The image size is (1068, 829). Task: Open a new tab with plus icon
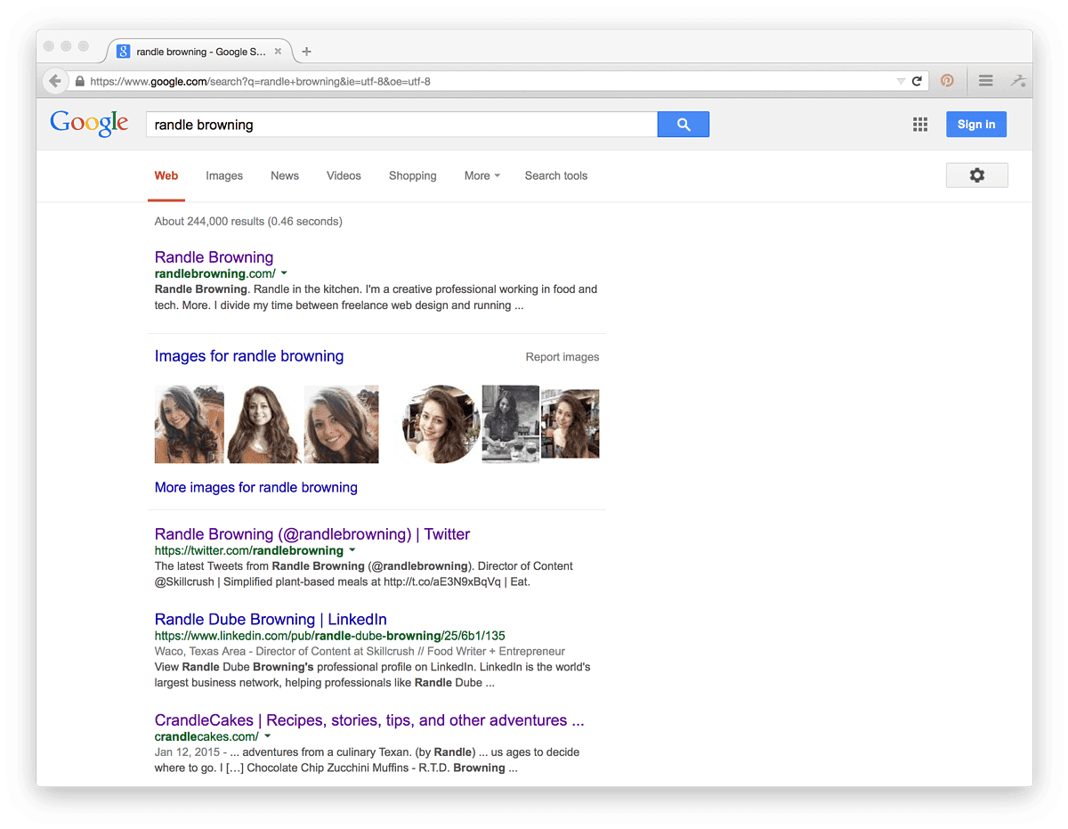click(307, 52)
